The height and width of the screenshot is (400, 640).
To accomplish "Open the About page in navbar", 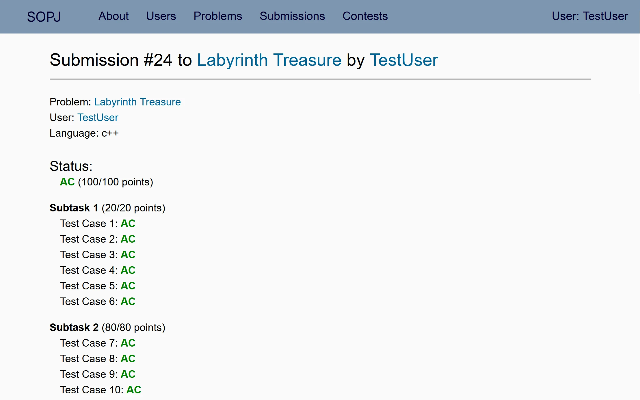I will (114, 16).
